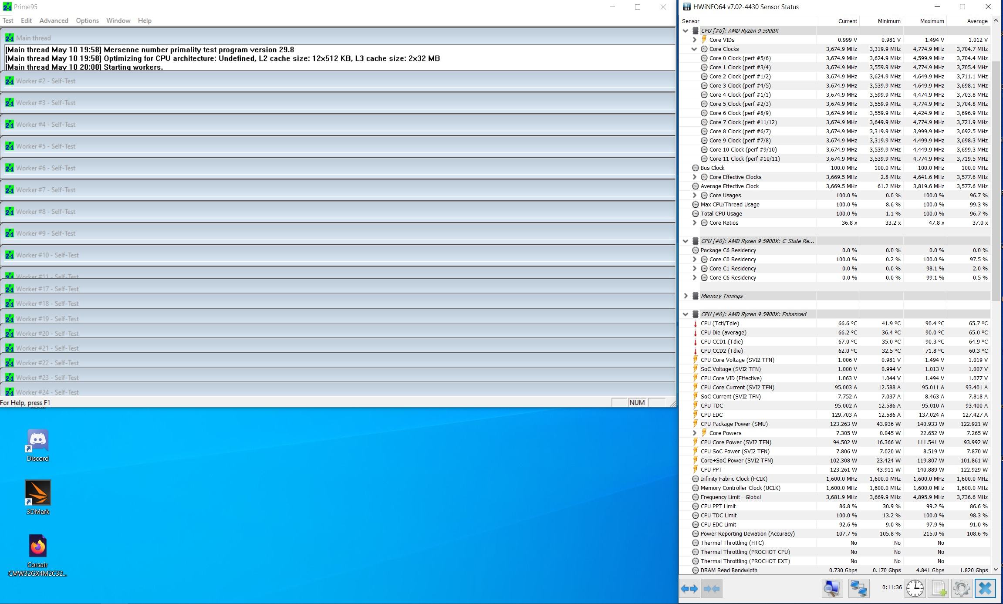
Task: Select the CPU EDC Limit row
Action: tap(834, 525)
